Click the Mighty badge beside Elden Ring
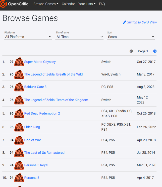The height and width of the screenshot is (187, 162). (x=19, y=127)
